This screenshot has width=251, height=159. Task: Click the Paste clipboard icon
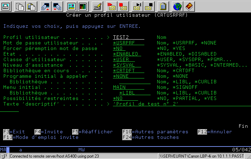(x=31, y=6)
